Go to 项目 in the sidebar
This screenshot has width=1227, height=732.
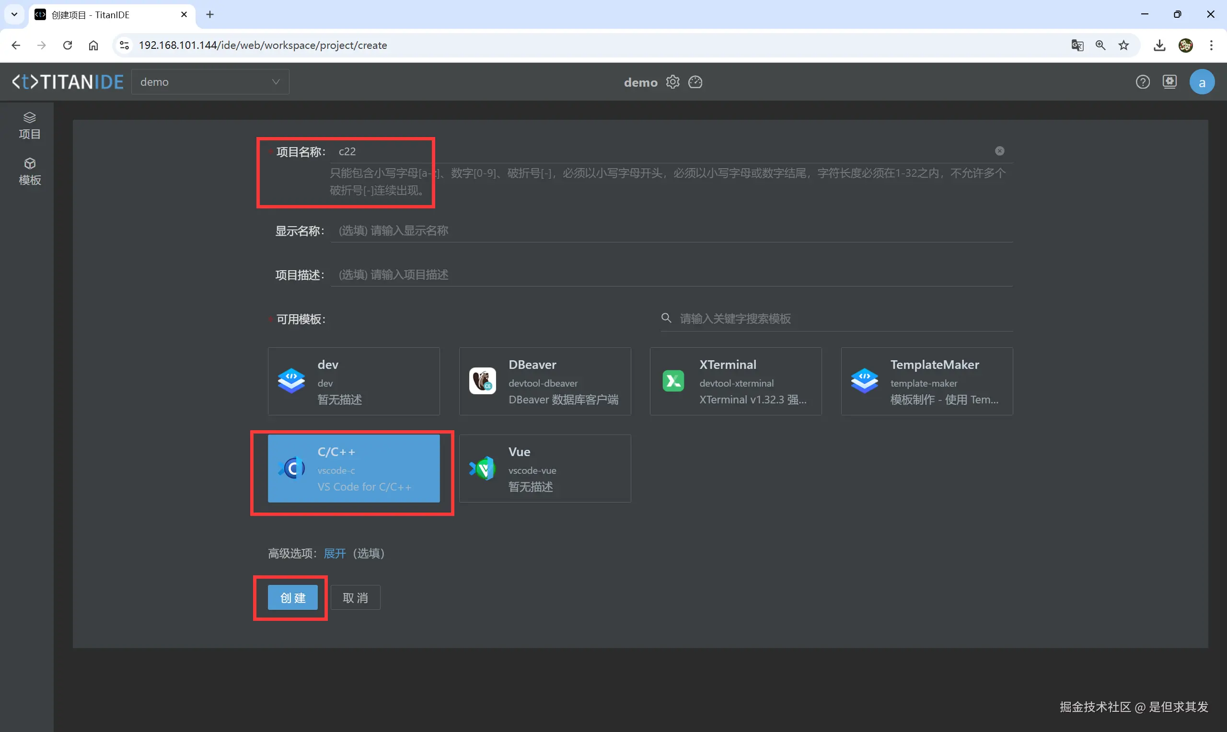pos(29,126)
